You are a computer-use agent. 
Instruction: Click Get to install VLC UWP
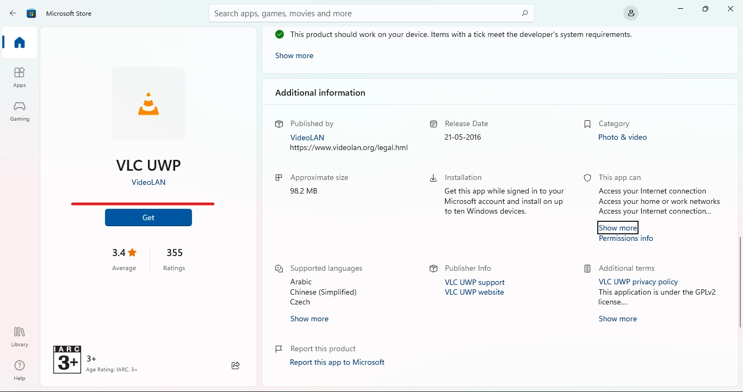point(148,217)
